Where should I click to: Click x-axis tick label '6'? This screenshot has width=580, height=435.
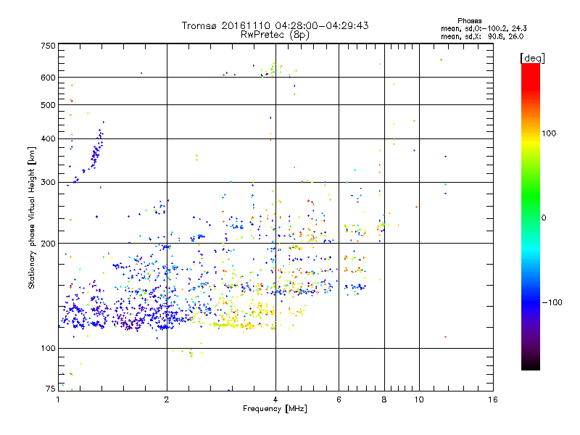click(339, 399)
